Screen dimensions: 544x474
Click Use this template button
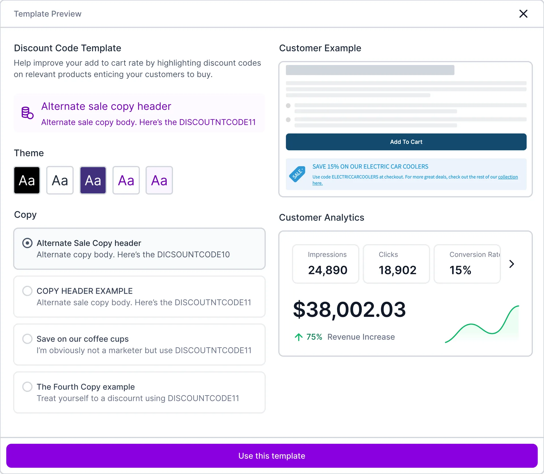(272, 456)
